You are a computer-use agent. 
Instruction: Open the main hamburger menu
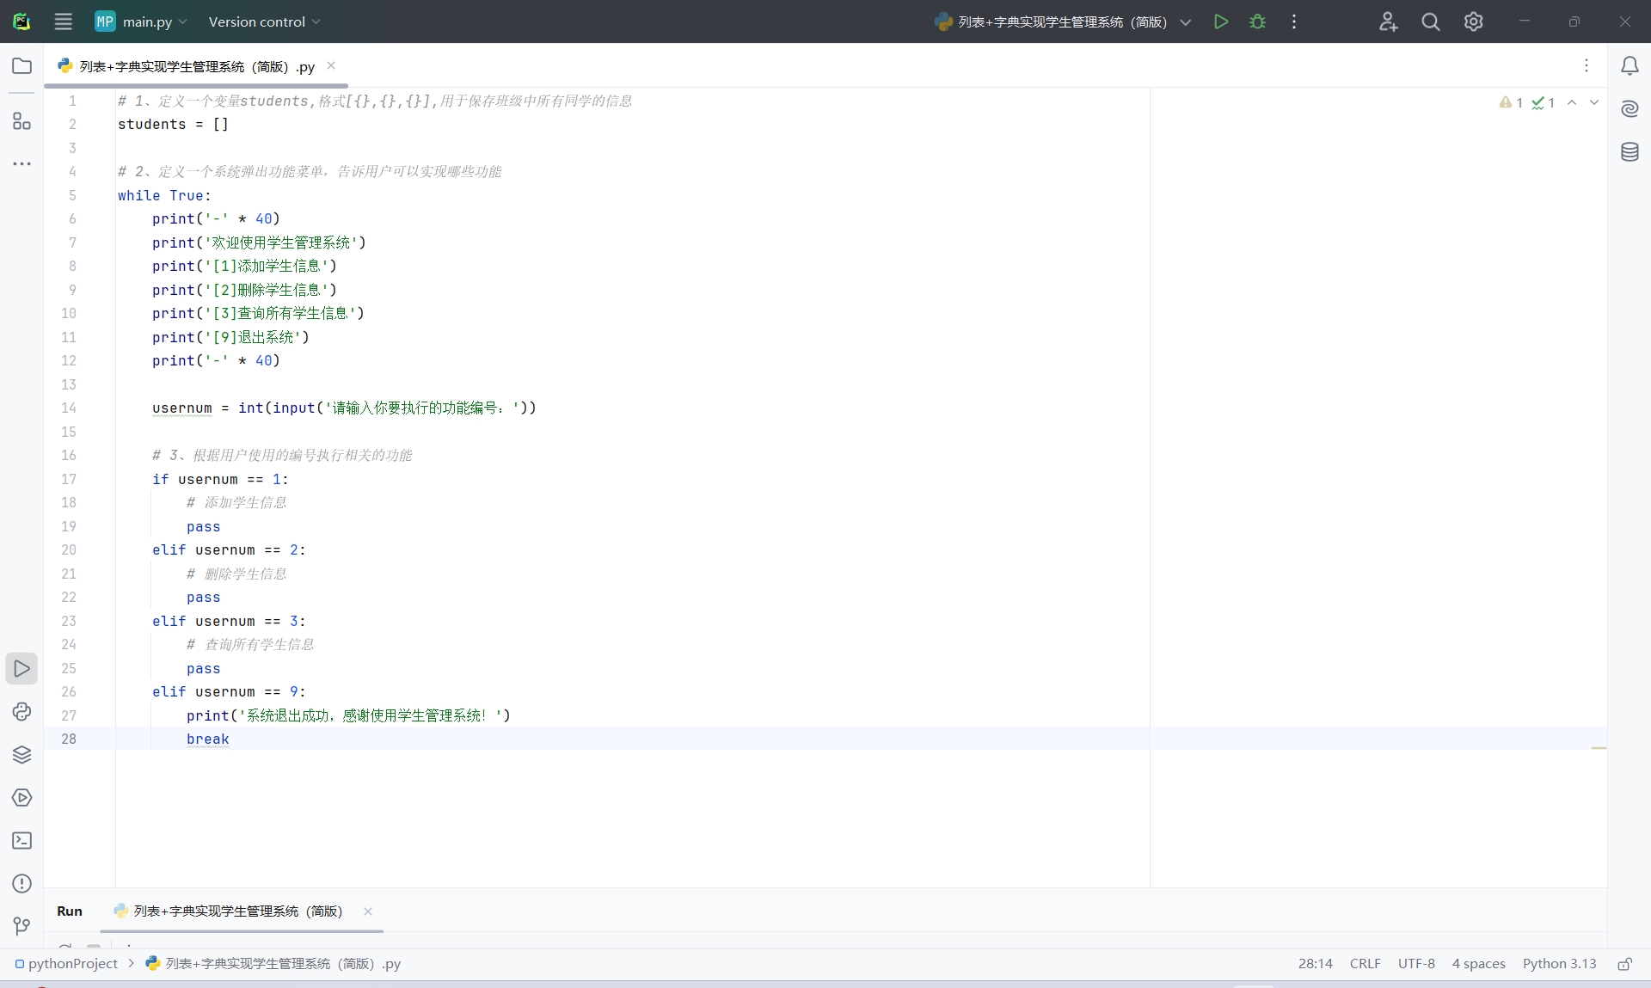pyautogui.click(x=64, y=21)
